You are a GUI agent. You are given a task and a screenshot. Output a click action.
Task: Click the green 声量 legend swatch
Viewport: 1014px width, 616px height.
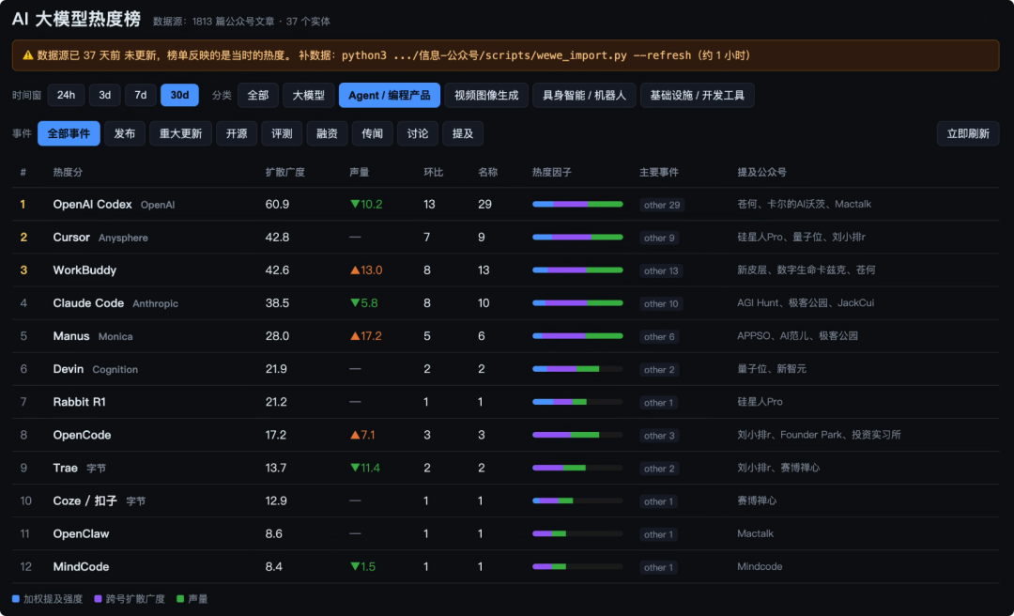pos(180,600)
